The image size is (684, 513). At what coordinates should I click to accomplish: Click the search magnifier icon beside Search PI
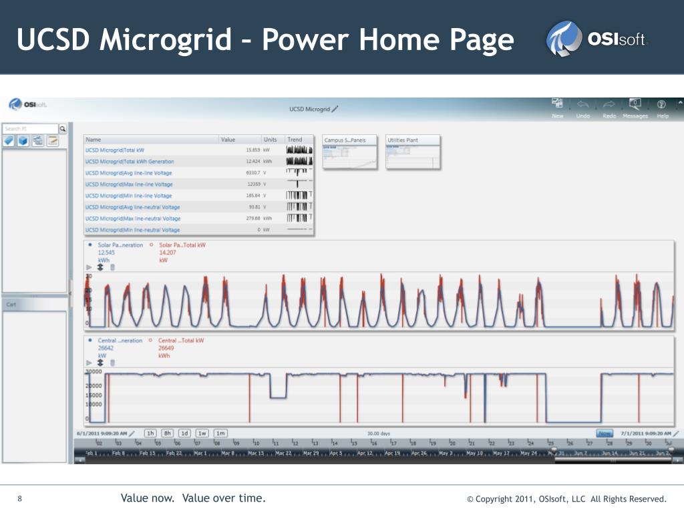[x=63, y=129]
